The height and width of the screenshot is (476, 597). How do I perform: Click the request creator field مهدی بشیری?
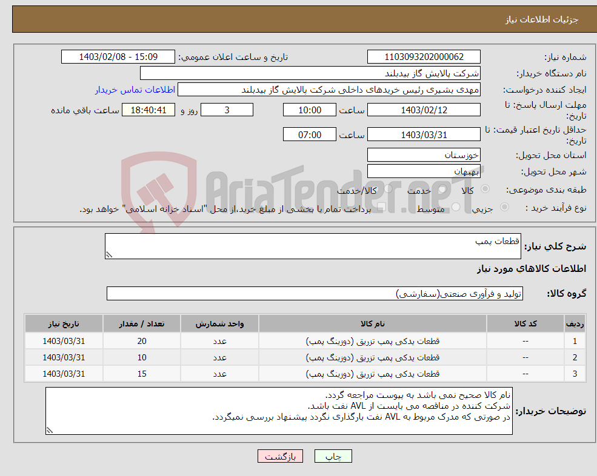click(329, 90)
